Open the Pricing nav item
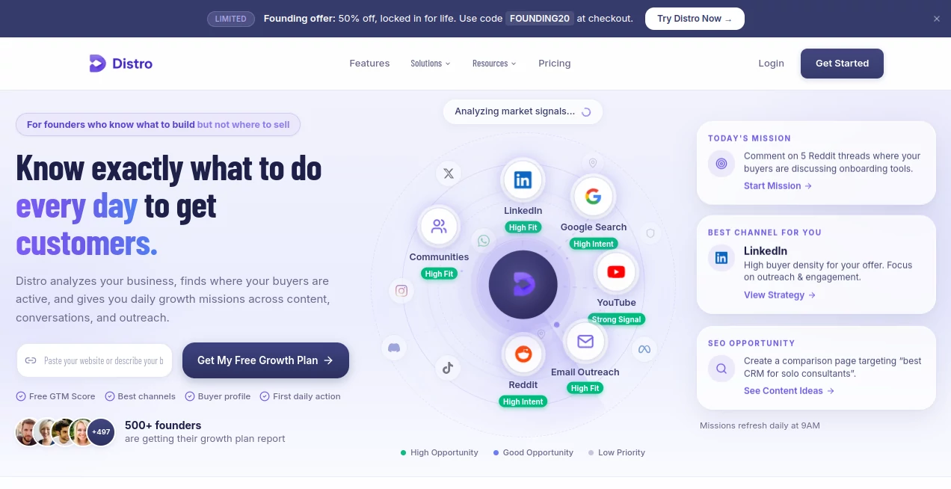The width and height of the screenshot is (951, 489). (554, 64)
